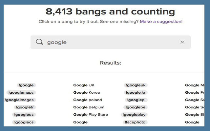Click the magnifying glass search icon

(x=40, y=42)
